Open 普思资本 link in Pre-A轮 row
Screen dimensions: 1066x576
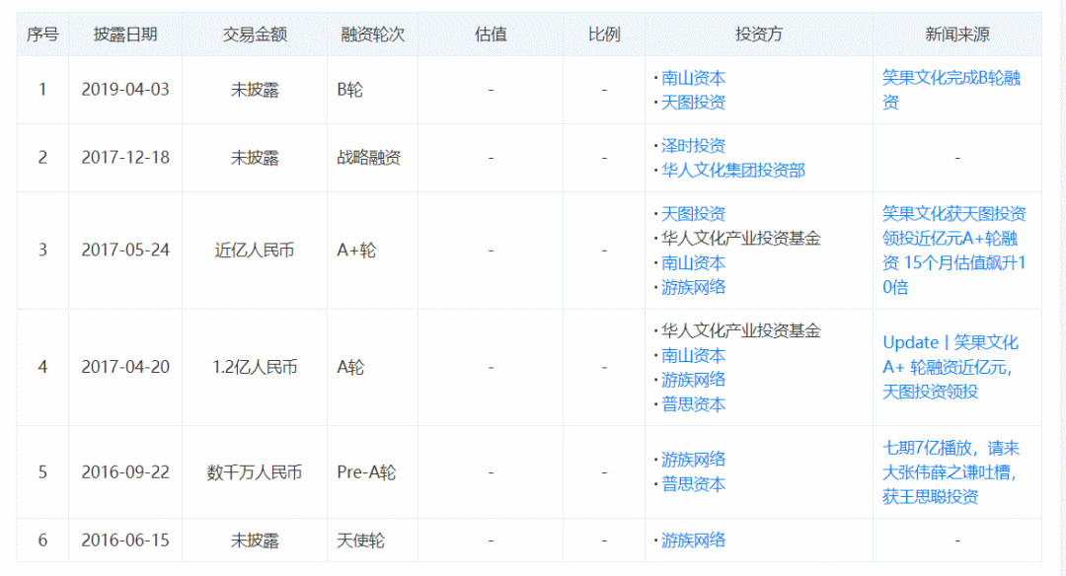[x=693, y=484]
